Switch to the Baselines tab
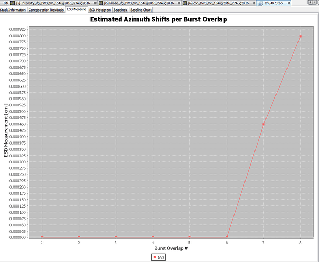319x262 pixels. [x=121, y=10]
